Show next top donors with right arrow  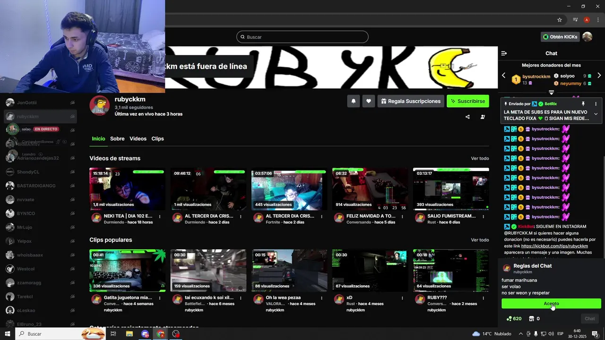599,76
